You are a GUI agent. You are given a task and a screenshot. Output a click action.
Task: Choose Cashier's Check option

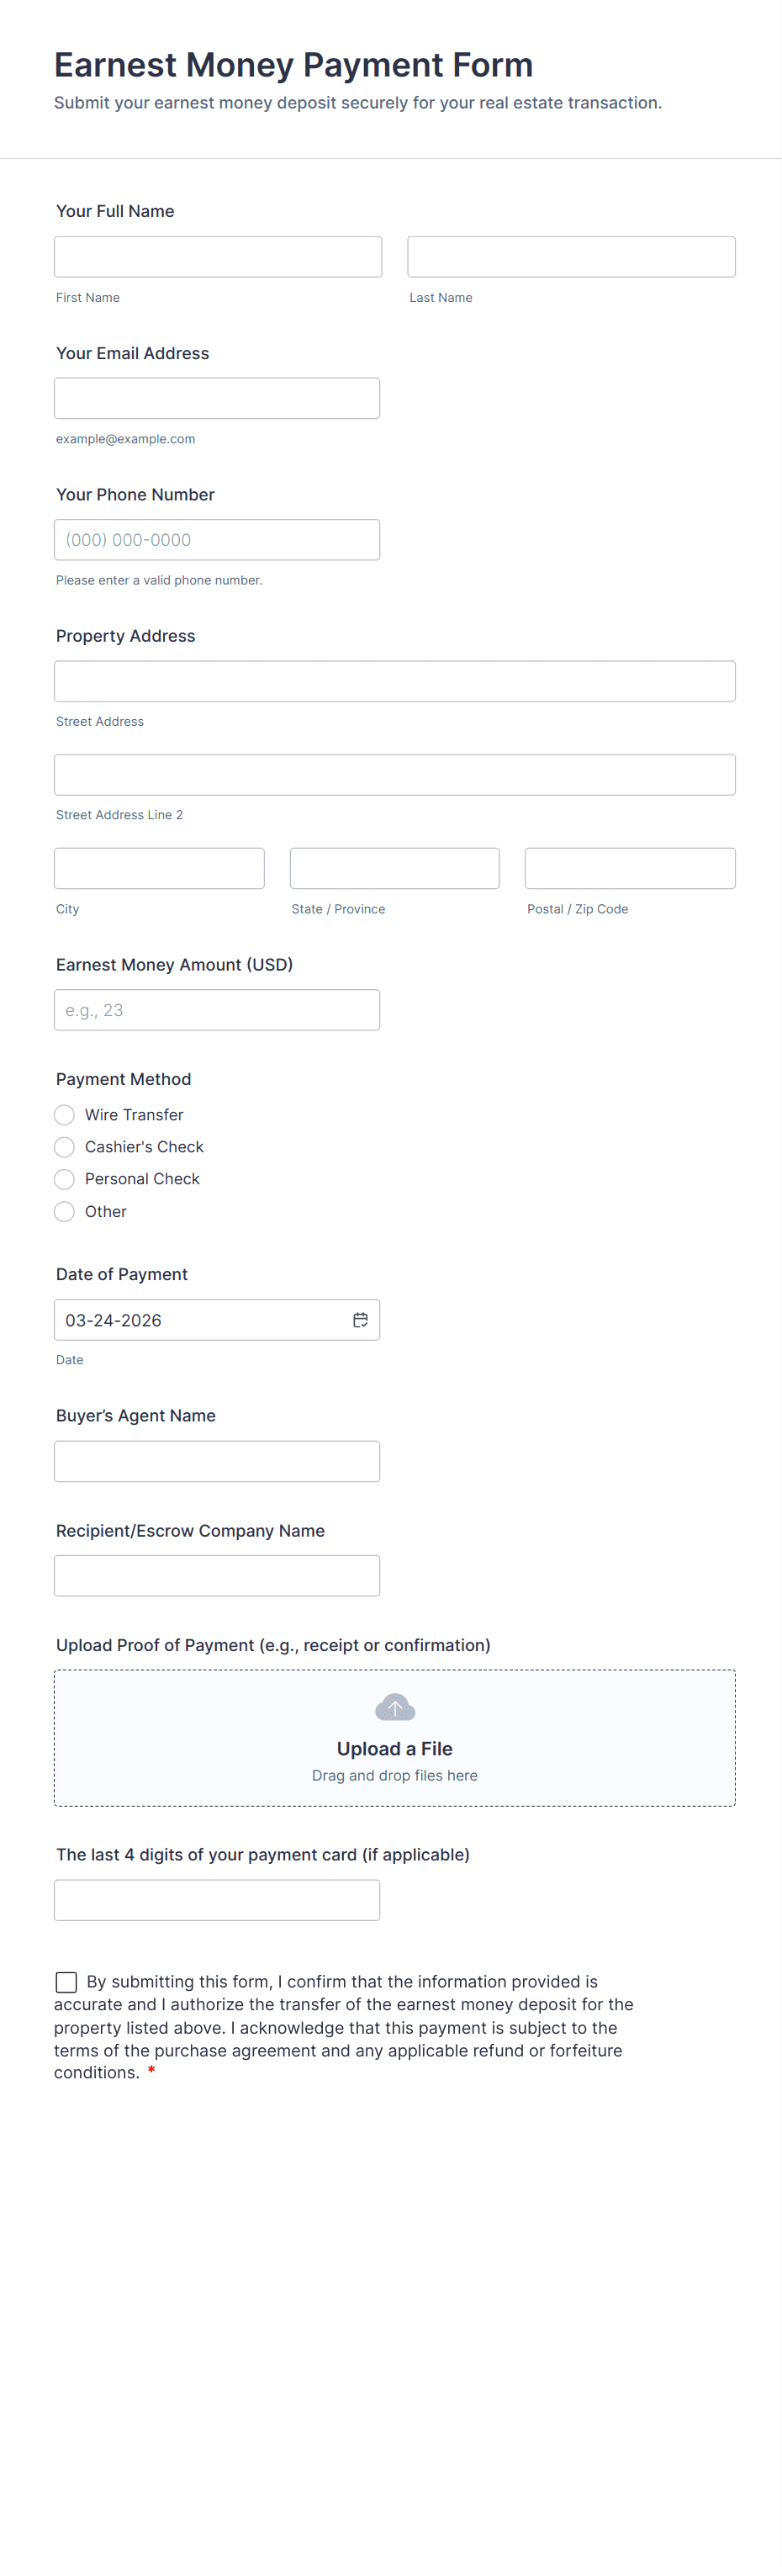tap(65, 1147)
